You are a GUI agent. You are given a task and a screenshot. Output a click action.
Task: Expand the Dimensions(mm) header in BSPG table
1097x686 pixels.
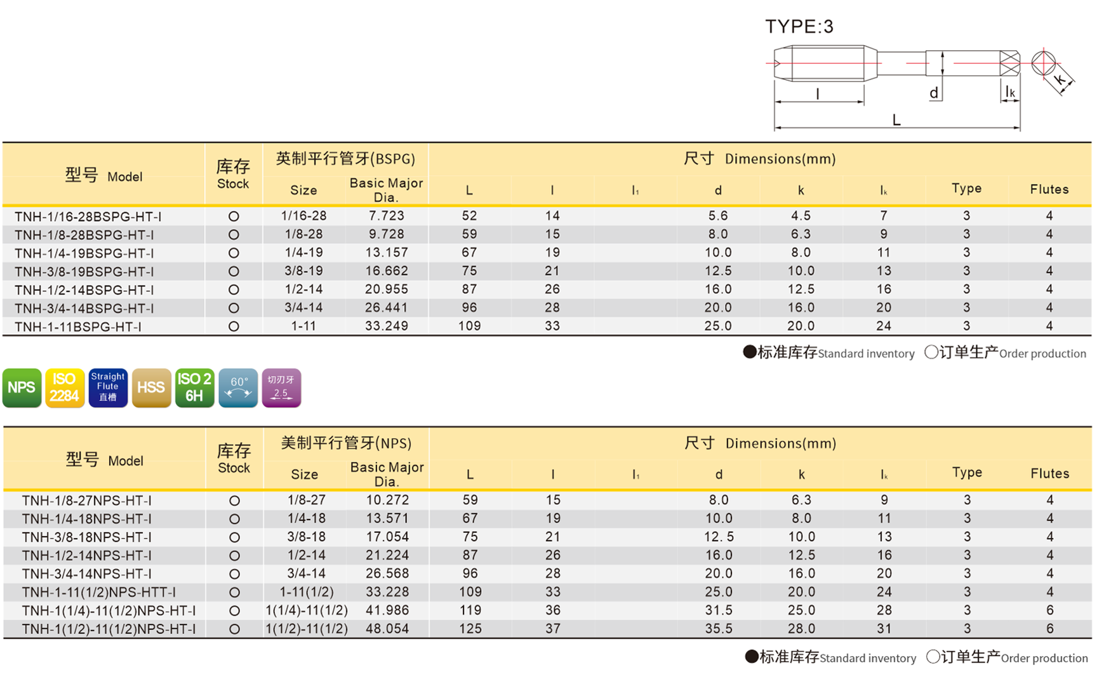point(779,159)
